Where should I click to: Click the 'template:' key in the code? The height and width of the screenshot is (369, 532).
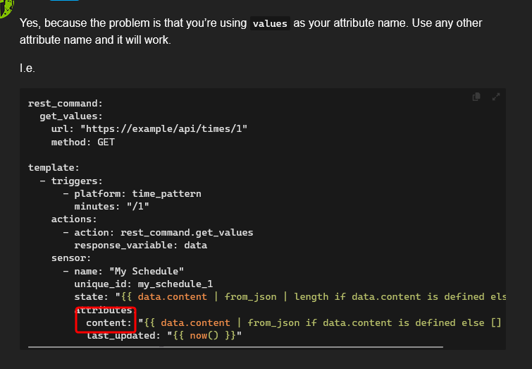click(54, 168)
